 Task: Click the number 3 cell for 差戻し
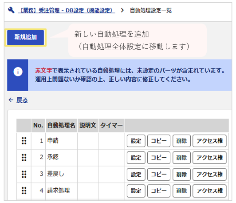[x=39, y=174]
